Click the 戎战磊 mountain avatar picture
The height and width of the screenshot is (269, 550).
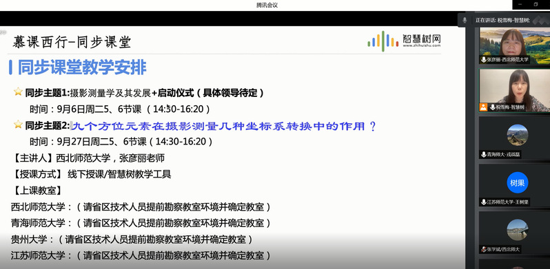tap(518, 136)
